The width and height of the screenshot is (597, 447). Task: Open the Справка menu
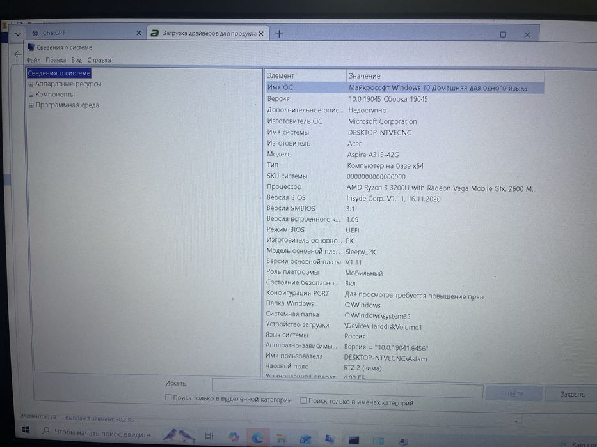pyautogui.click(x=99, y=60)
